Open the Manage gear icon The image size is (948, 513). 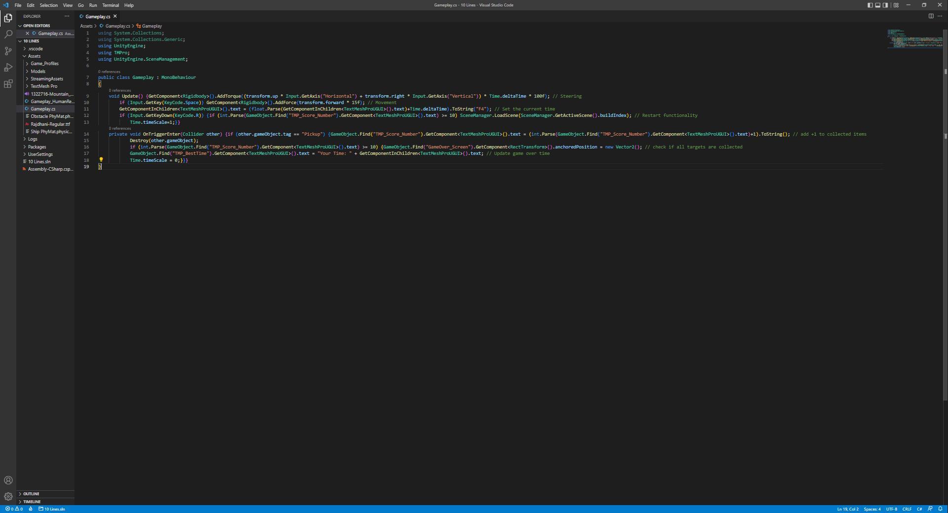8,497
